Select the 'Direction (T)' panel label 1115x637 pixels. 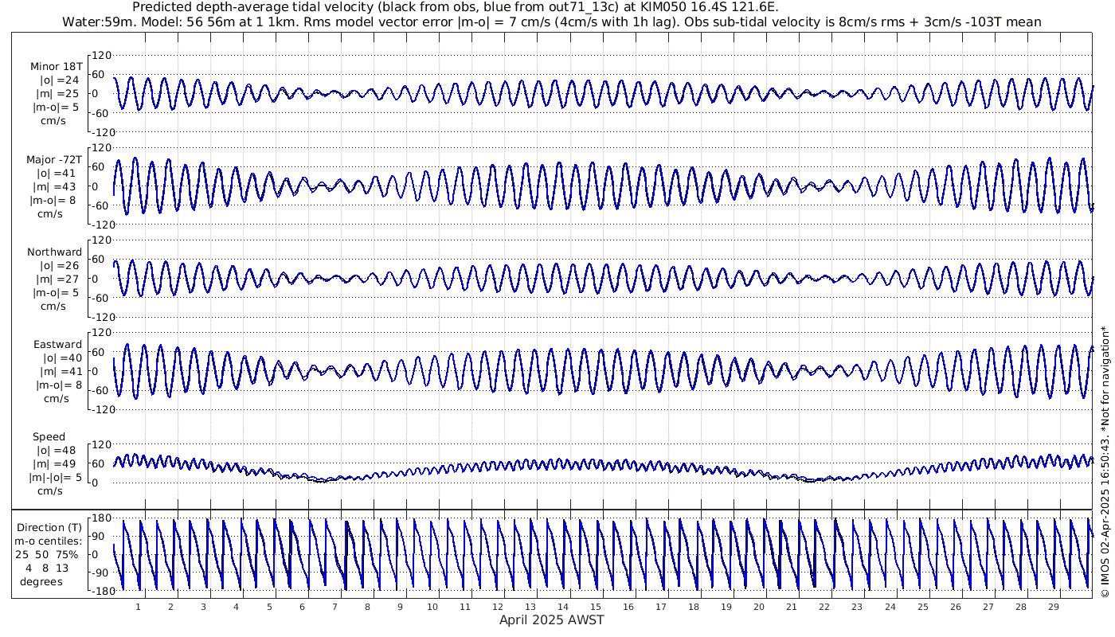(49, 528)
